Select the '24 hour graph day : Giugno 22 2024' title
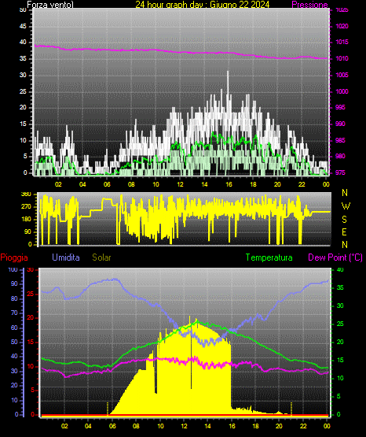Image resolution: width=366 pixels, height=437 pixels. click(203, 5)
